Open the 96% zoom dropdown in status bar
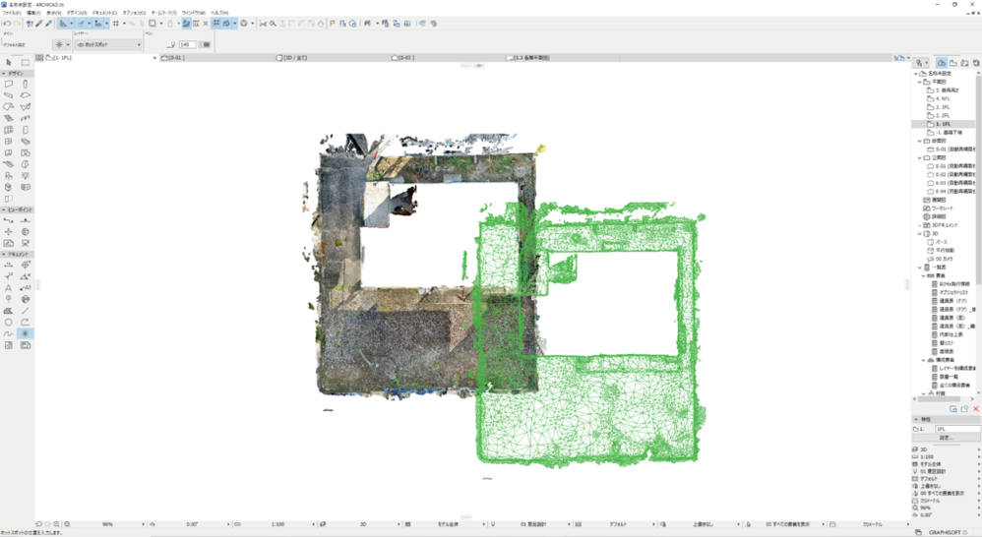The height and width of the screenshot is (537, 982). pyautogui.click(x=107, y=524)
